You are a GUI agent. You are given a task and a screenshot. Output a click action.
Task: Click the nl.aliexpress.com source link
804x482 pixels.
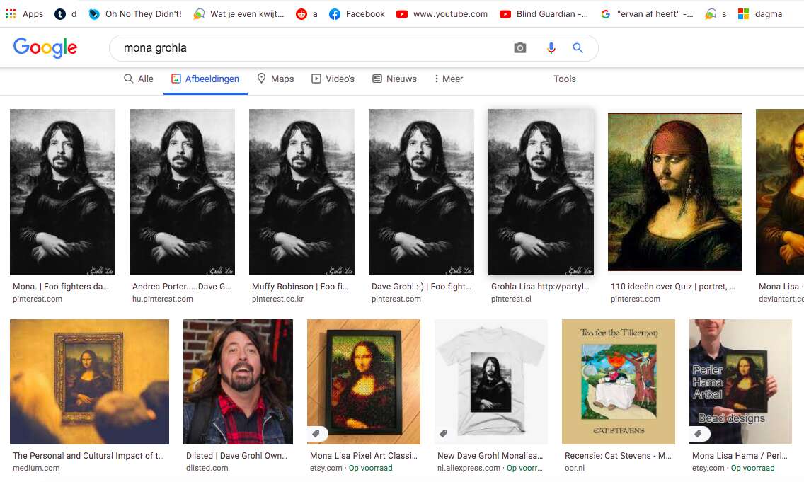coord(469,468)
